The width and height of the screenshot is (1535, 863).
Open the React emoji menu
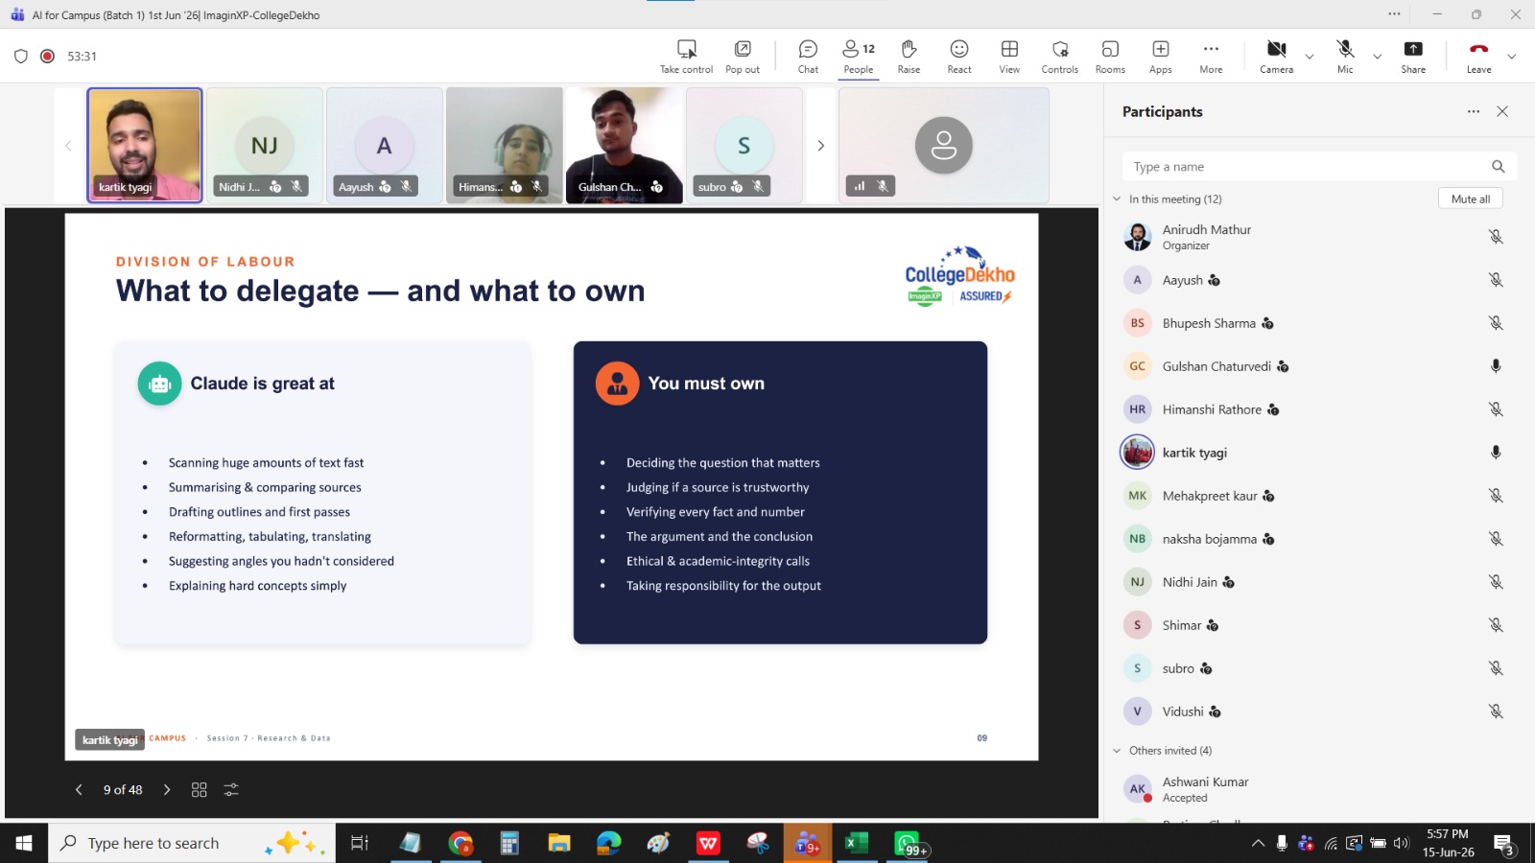click(959, 56)
